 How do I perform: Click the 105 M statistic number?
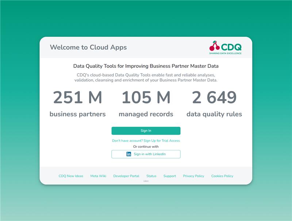[x=146, y=98]
